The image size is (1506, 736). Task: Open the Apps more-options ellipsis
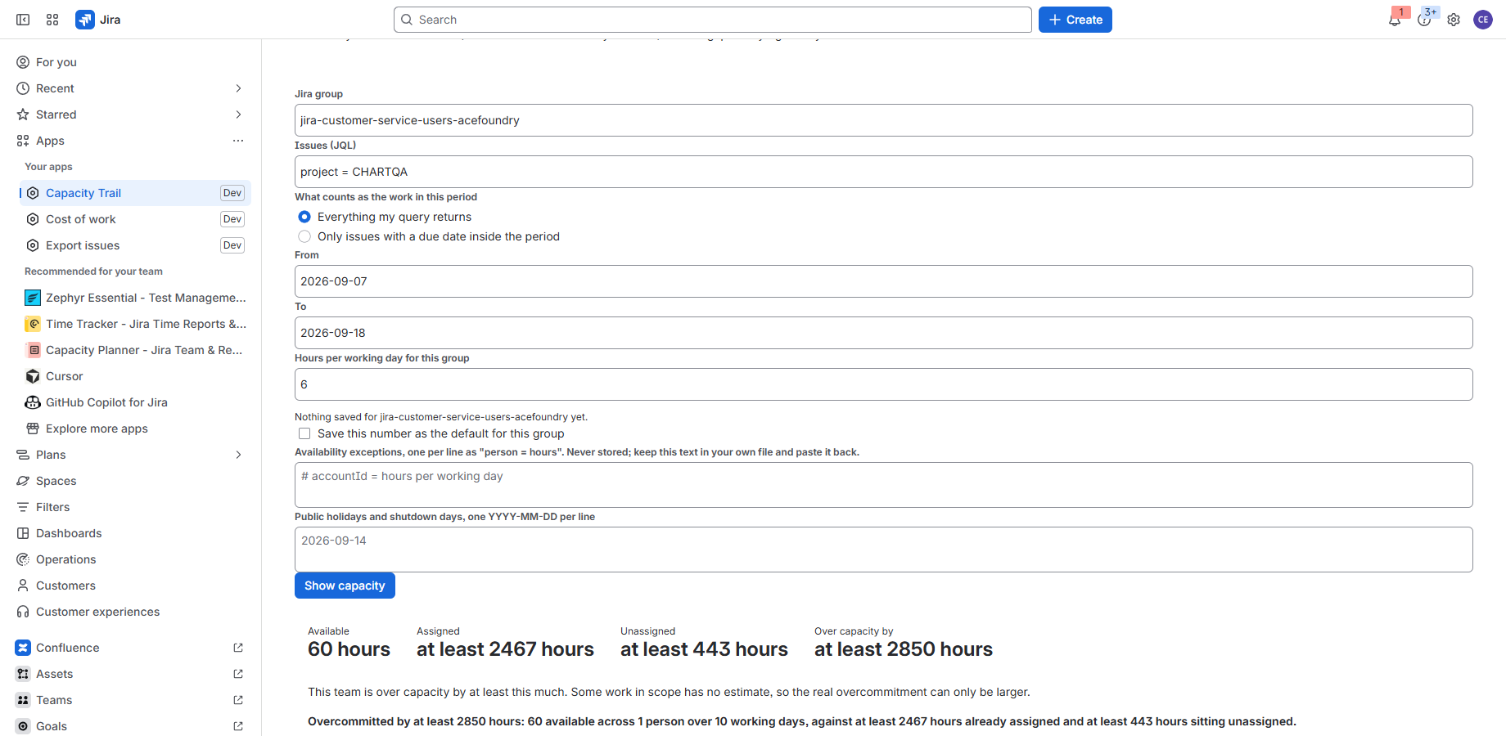[238, 141]
